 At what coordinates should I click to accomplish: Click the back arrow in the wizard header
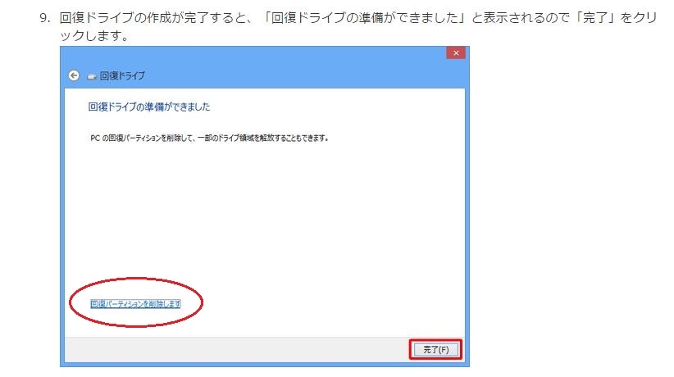74,75
